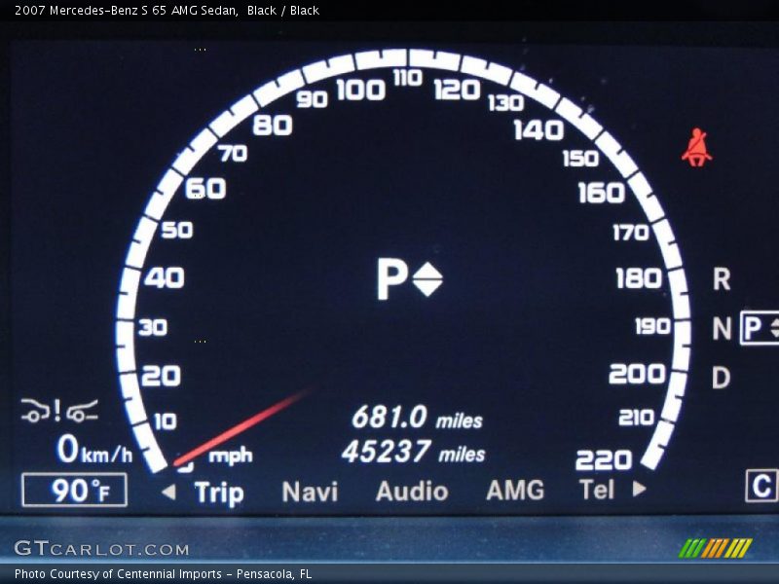779x584 pixels.
Task: Click the boxed P gear selection
Action: point(760,328)
